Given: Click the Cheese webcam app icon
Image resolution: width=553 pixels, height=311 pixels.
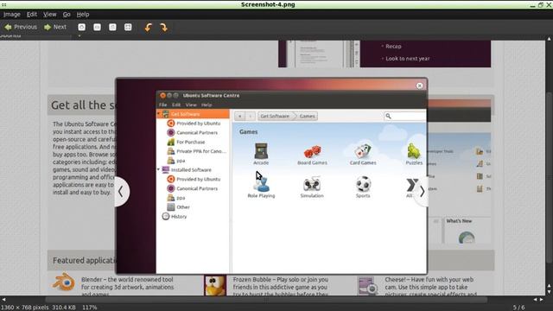Looking at the screenshot, I should click(x=367, y=285).
